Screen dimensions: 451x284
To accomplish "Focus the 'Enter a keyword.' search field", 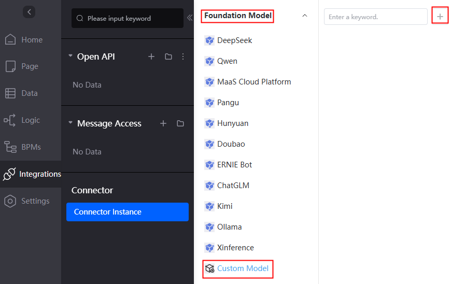I will pos(376,17).
